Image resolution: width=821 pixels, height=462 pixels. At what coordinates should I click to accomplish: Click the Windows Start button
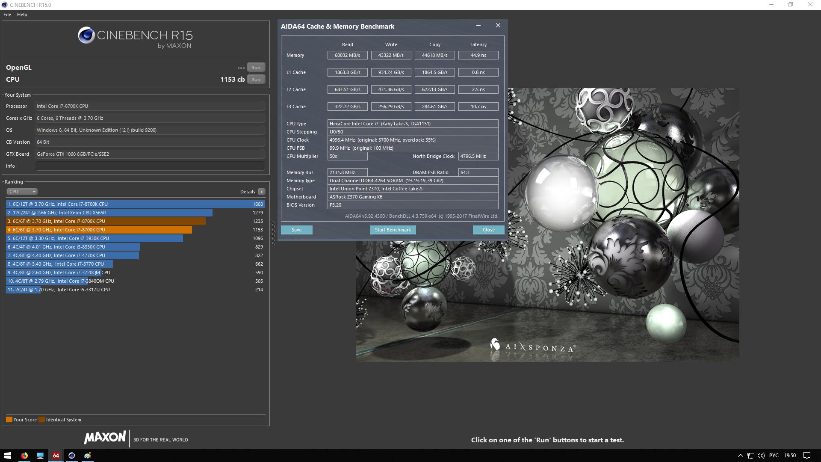coord(8,456)
